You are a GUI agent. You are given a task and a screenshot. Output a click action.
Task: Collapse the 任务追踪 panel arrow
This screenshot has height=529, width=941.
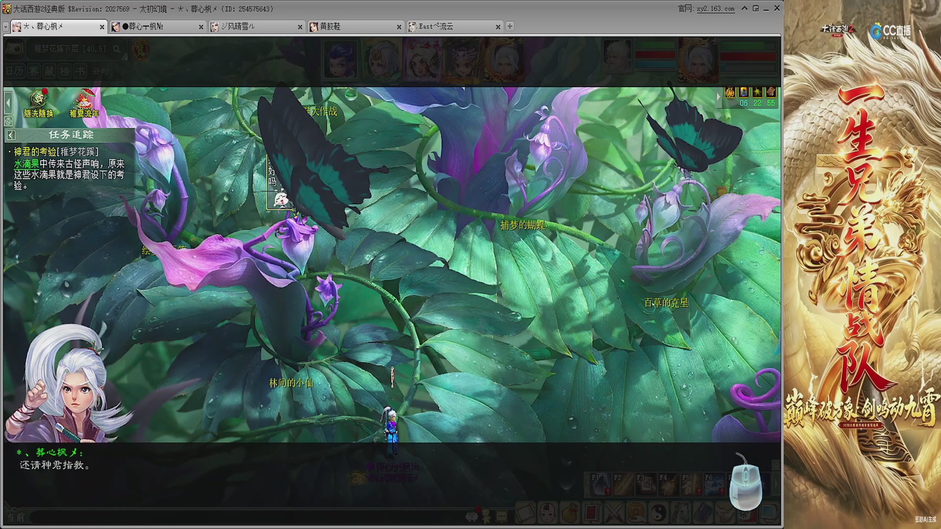point(11,135)
